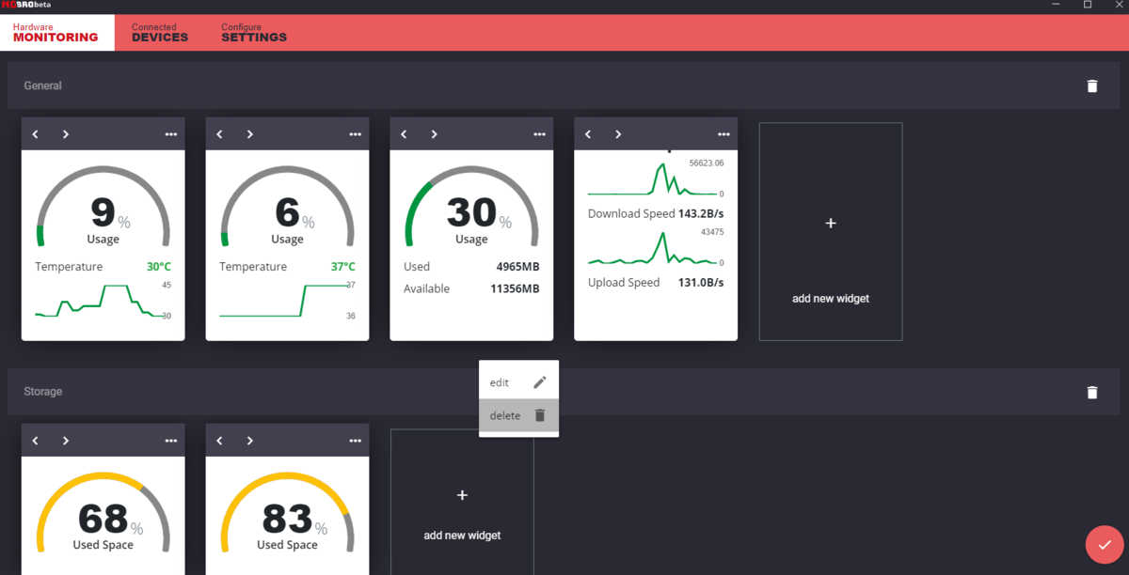Choose delete from the widget context menu
The image size is (1129, 575).
pos(518,415)
